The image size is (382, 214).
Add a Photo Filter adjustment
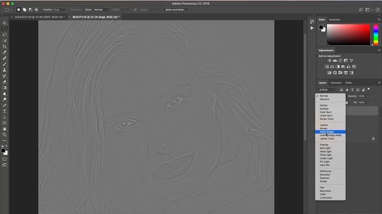(343, 67)
